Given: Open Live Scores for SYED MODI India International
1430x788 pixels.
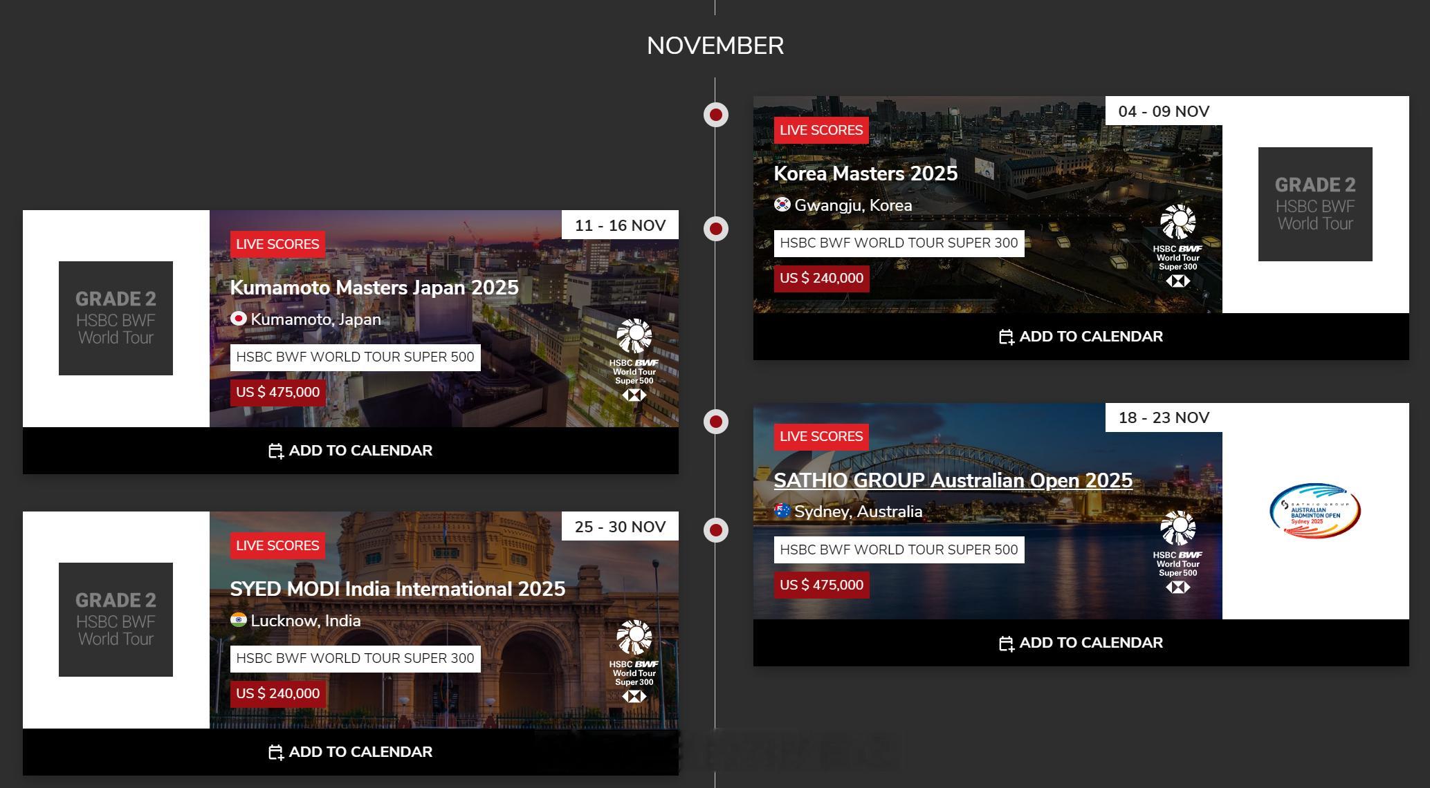Looking at the screenshot, I should (x=277, y=545).
